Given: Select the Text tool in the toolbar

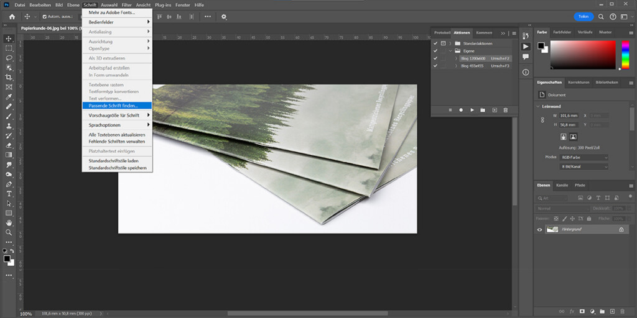Looking at the screenshot, I should pyautogui.click(x=9, y=194).
